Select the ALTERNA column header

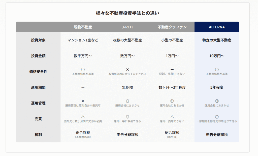pyautogui.click(x=217, y=27)
